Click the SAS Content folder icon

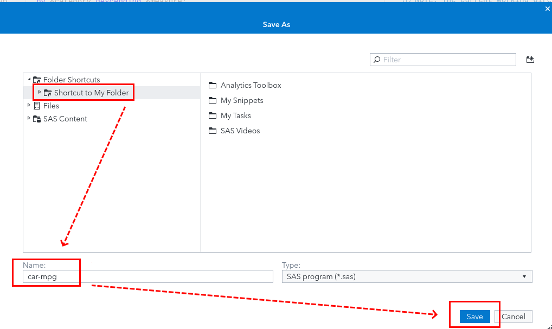coord(37,119)
